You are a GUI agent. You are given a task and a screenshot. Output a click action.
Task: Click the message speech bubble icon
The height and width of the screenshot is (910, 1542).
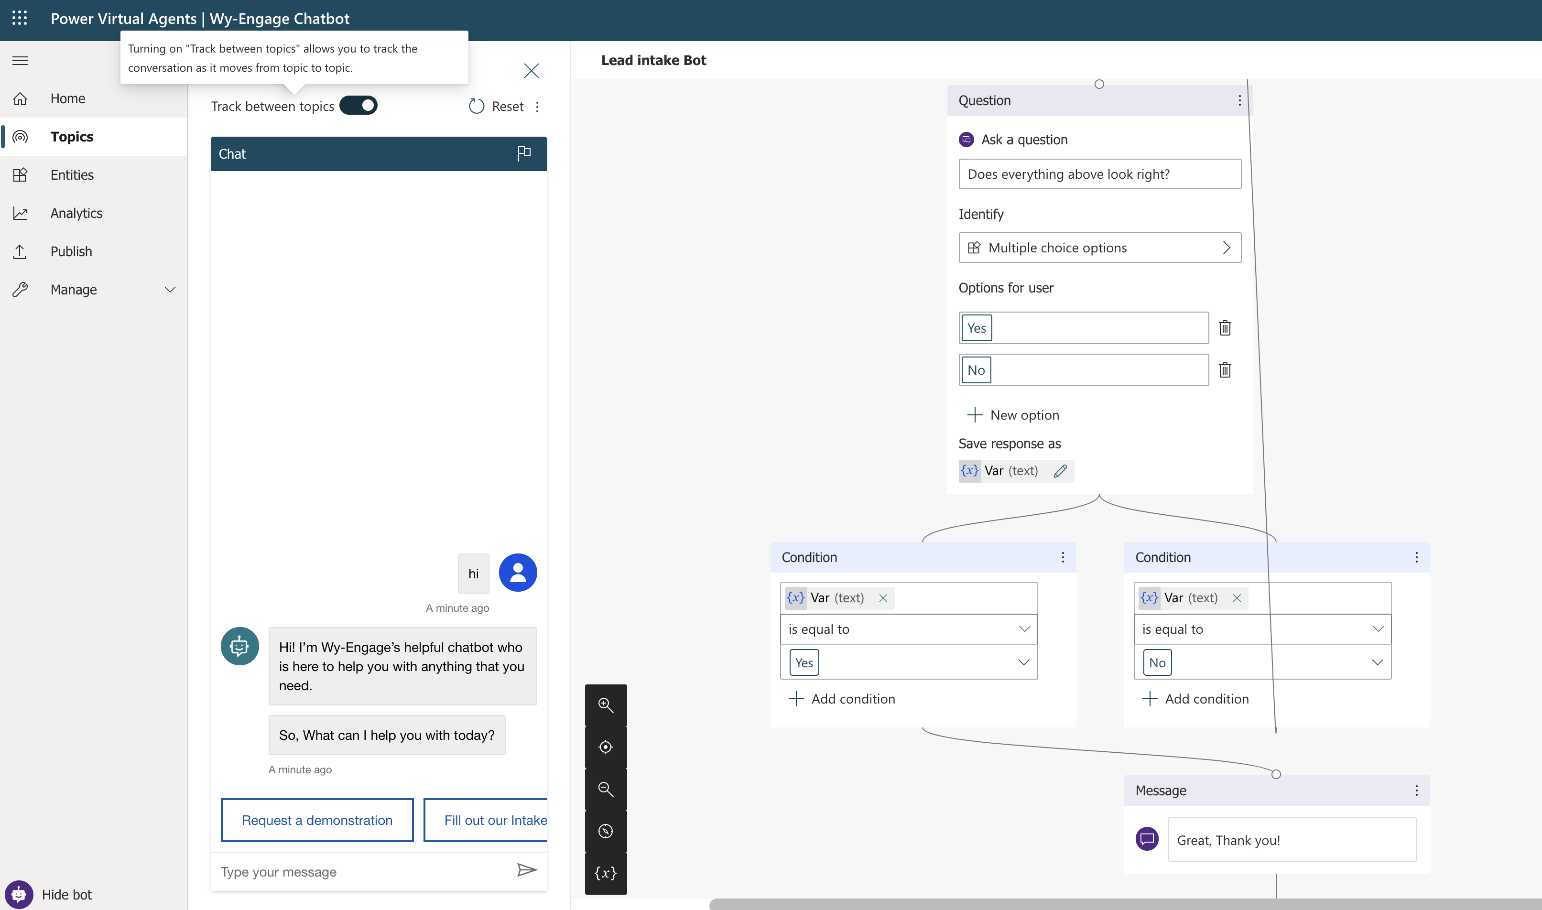(x=1147, y=839)
